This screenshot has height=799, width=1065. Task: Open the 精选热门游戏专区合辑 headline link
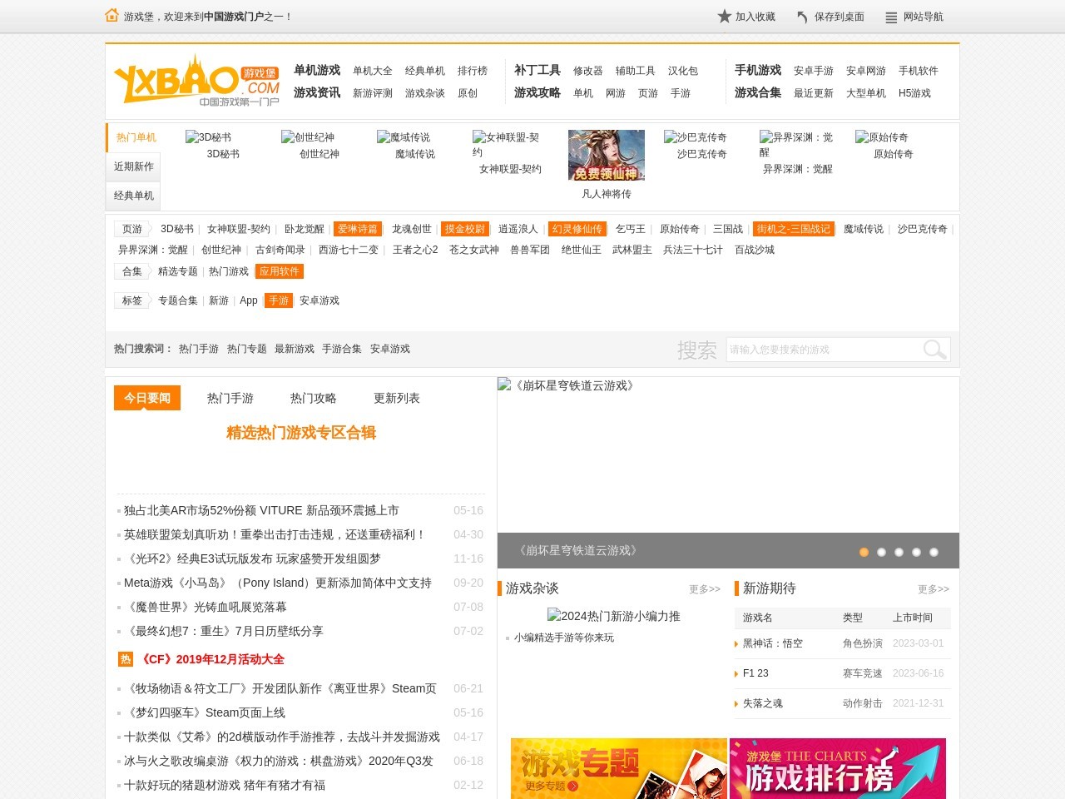click(301, 433)
